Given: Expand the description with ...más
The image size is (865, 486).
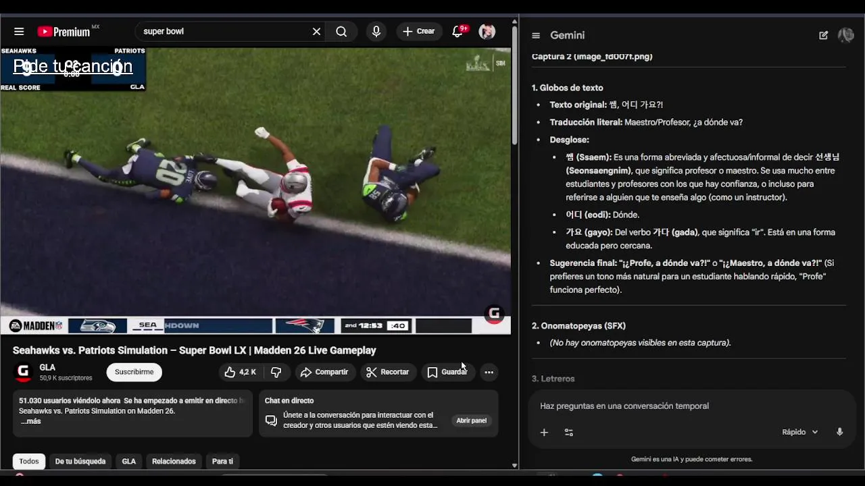Looking at the screenshot, I should point(30,421).
